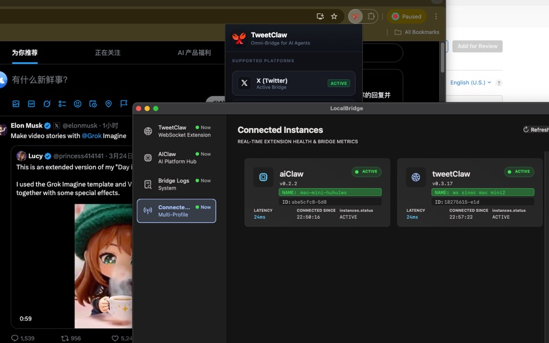Click the Add for Review button
This screenshot has width=549, height=343.
477,46
